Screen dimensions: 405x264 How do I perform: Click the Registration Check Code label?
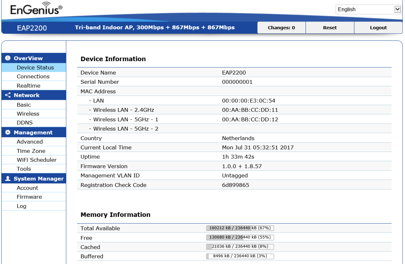click(x=113, y=185)
